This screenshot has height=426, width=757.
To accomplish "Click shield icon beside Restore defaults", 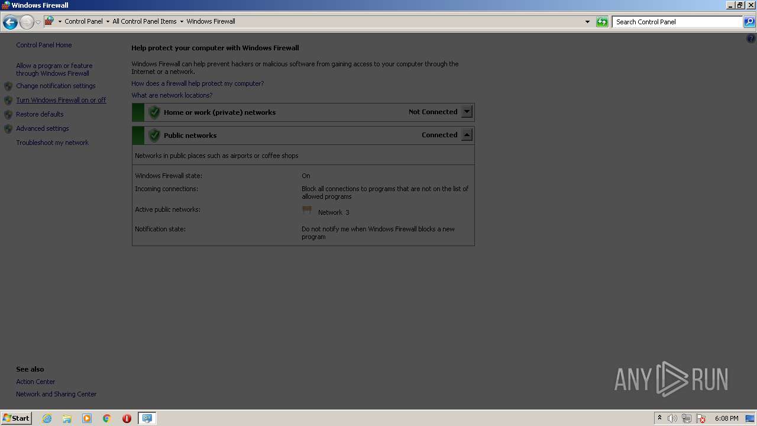I will pyautogui.click(x=8, y=115).
